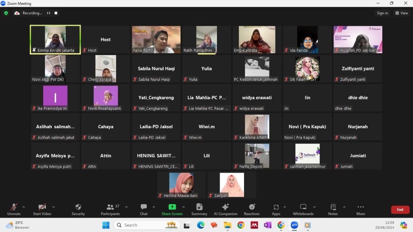Expand audio options arrow beside Unmute
This screenshot has height=232, width=413.
coord(23,207)
